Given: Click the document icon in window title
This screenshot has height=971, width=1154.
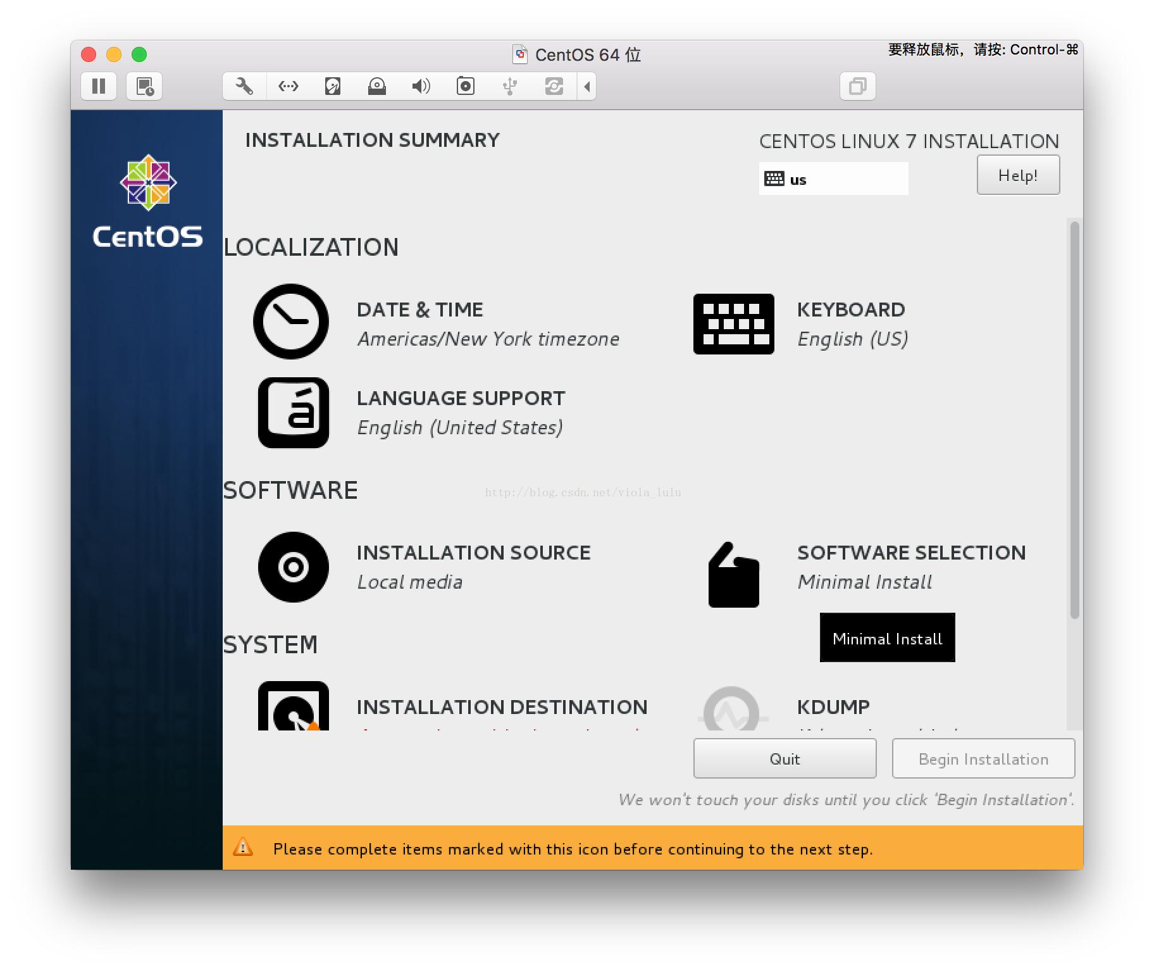Looking at the screenshot, I should pos(520,54).
